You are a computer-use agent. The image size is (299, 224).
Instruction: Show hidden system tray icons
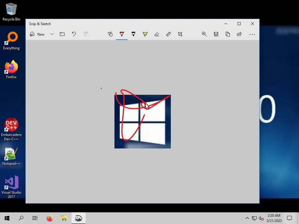247,218
